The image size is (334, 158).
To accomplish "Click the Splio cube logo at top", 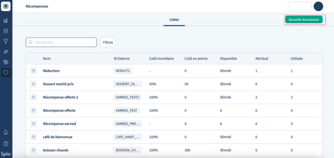I will click(x=6, y=6).
